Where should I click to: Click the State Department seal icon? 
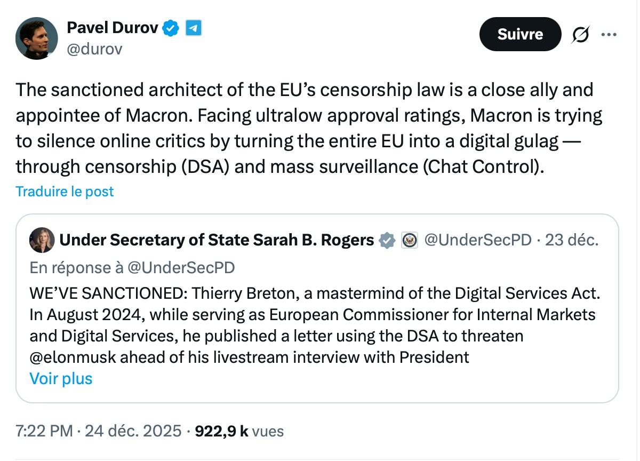click(409, 241)
